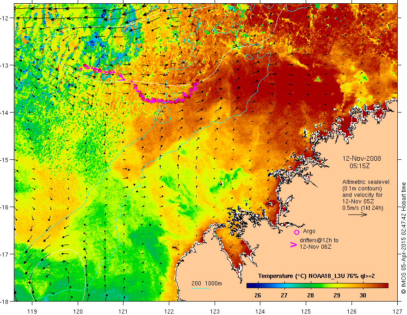The height and width of the screenshot is (315, 407).
Task: Click the longitude axis label '121'
Action: click(123, 312)
